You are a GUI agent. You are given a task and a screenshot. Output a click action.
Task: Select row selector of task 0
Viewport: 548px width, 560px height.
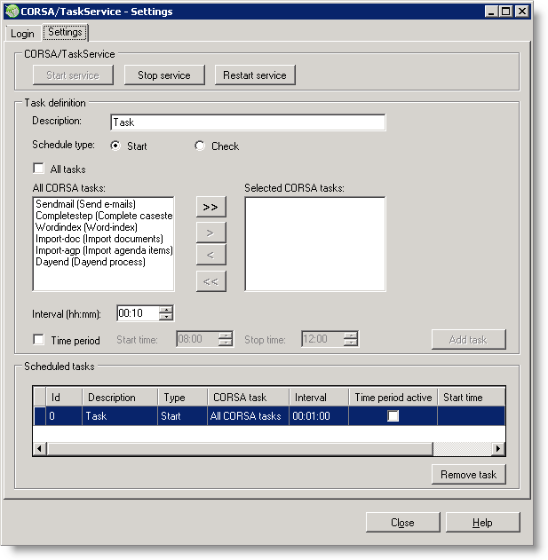click(40, 415)
